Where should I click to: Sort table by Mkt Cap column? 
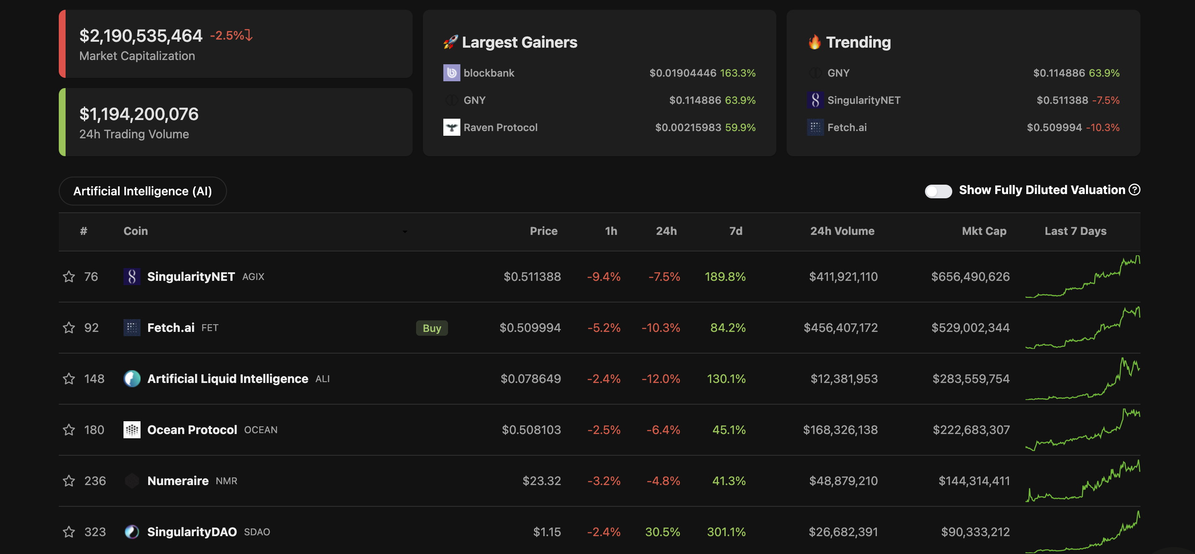click(983, 231)
